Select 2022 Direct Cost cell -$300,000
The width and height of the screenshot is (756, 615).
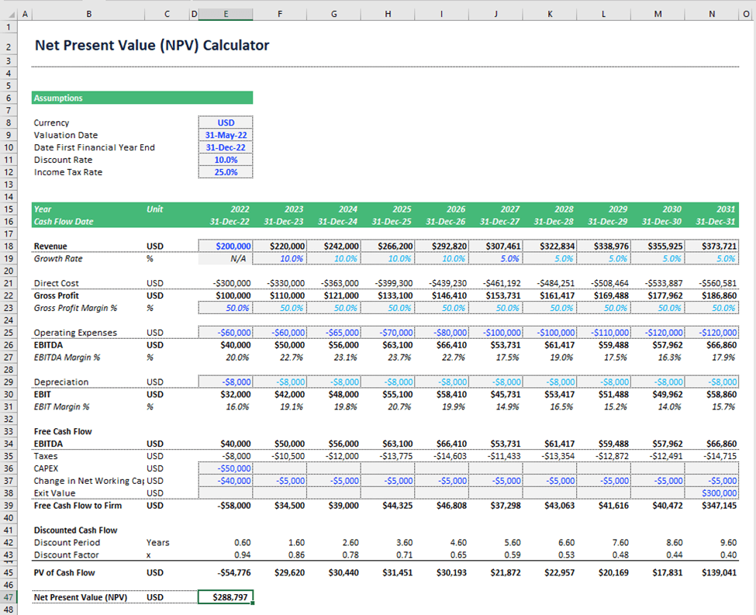pyautogui.click(x=225, y=283)
